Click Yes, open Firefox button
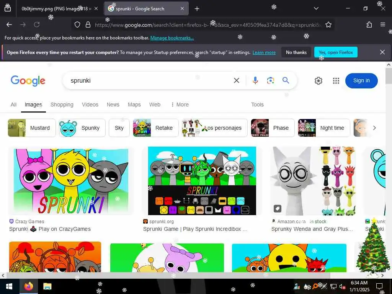The height and width of the screenshot is (294, 392). (x=336, y=52)
